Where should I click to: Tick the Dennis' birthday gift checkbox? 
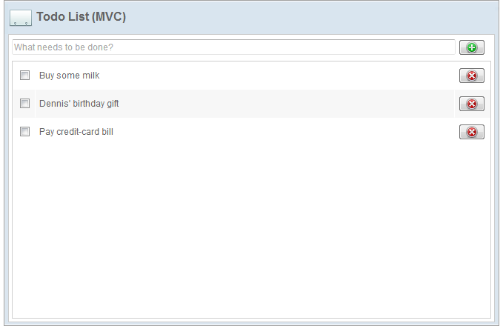[x=24, y=104]
